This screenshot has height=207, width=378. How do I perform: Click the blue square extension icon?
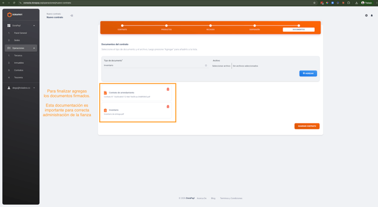(x=332, y=3)
